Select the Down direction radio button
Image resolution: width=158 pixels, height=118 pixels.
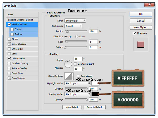pos(77,37)
